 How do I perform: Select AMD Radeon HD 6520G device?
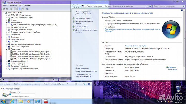35,25
